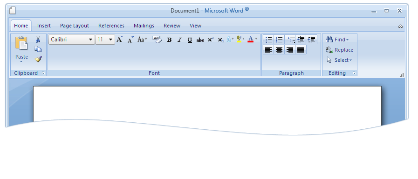
Task: Grow the font size
Action: coord(120,40)
